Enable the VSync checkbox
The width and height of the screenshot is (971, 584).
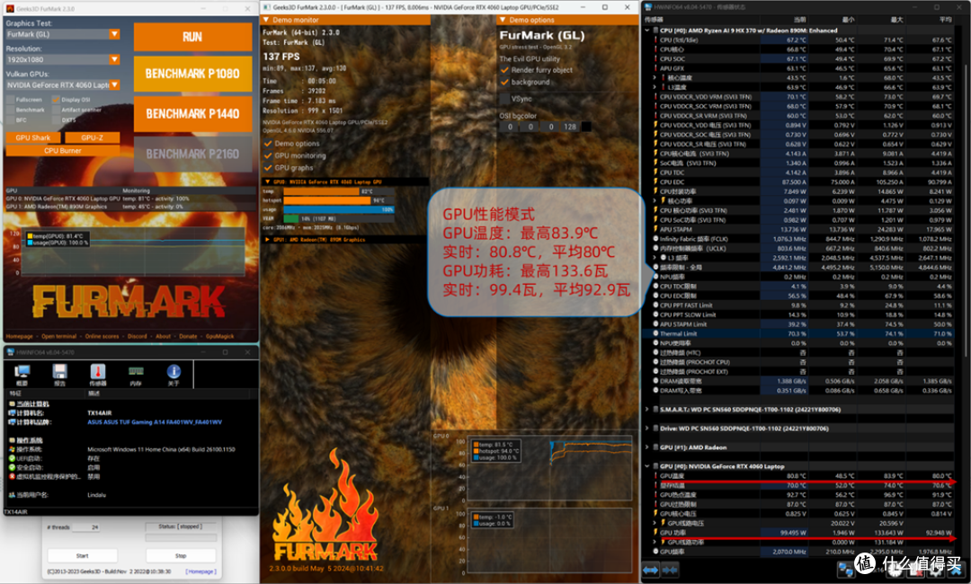tap(504, 98)
